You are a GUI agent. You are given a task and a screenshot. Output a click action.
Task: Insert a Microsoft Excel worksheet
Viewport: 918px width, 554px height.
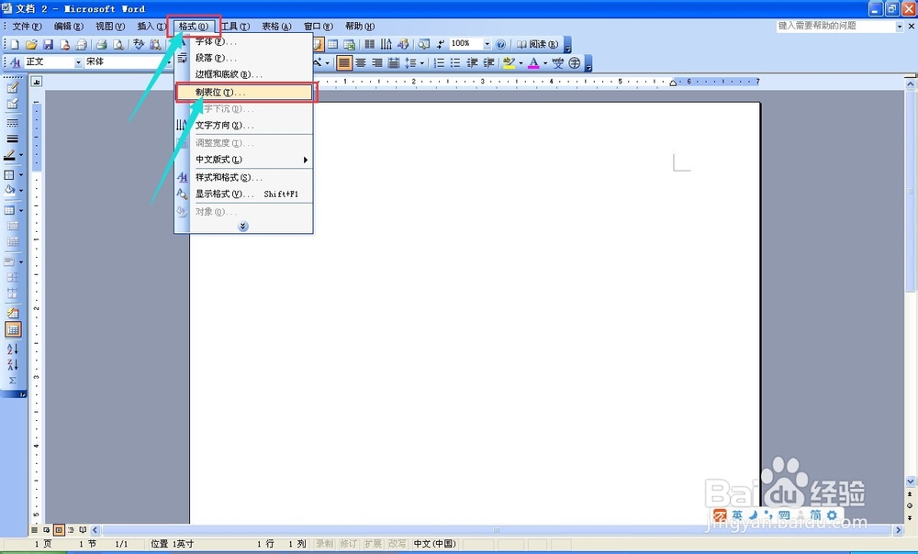(350, 44)
